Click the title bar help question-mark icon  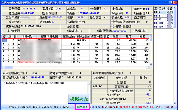(171, 2)
